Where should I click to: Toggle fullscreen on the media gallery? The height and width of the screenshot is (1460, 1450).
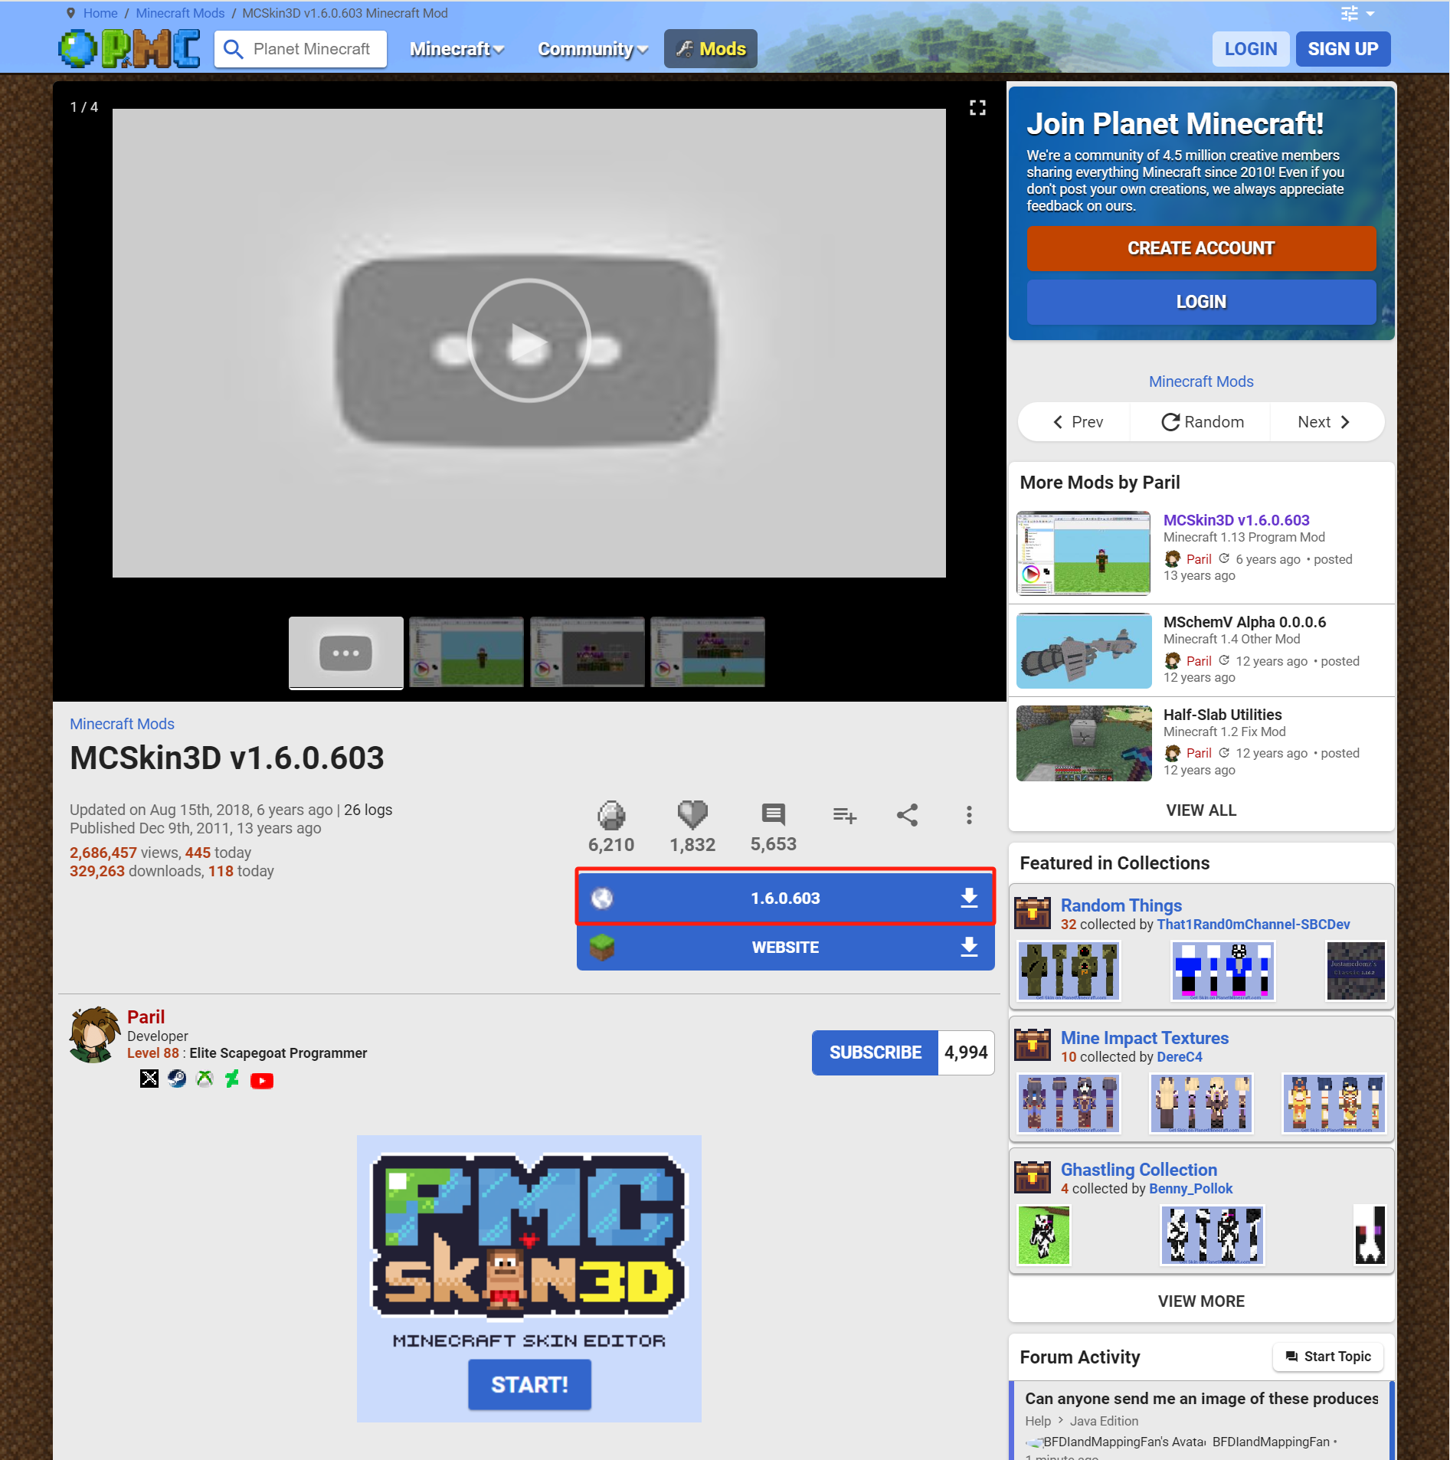(x=977, y=108)
